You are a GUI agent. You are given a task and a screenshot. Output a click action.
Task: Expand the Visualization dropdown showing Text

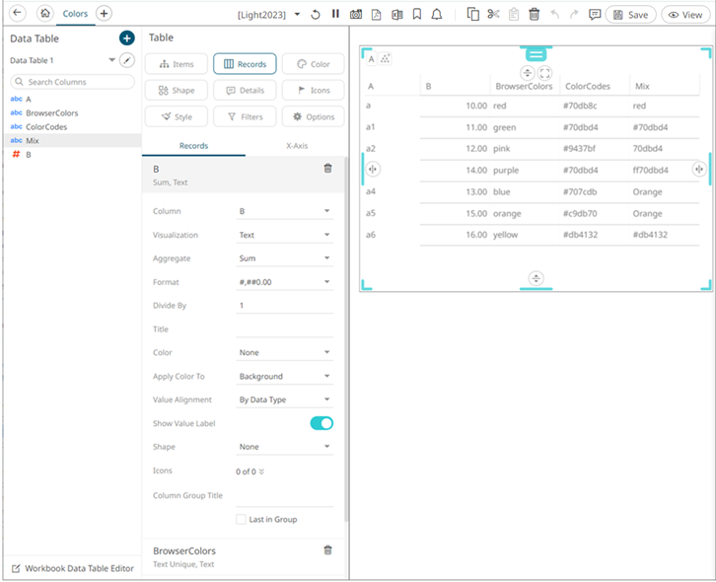(285, 235)
